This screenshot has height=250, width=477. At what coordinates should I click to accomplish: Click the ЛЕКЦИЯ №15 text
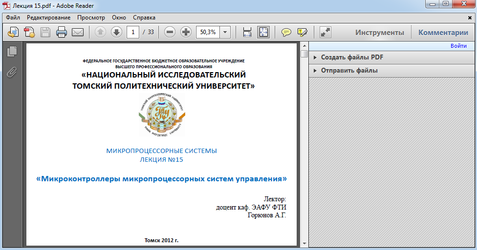click(x=162, y=159)
